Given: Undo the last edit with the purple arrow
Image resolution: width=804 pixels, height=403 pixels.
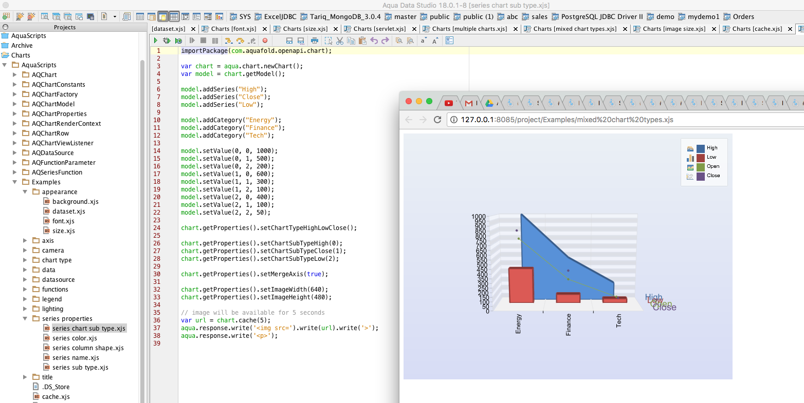Looking at the screenshot, I should tap(374, 41).
